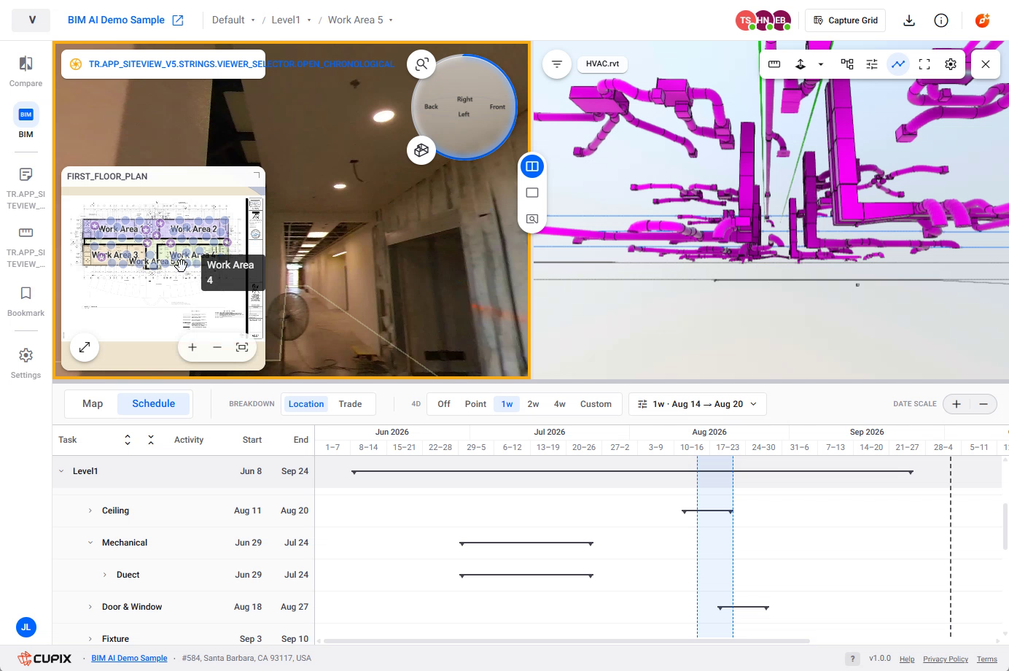
Task: Close the BIM viewer panel
Action: [986, 64]
